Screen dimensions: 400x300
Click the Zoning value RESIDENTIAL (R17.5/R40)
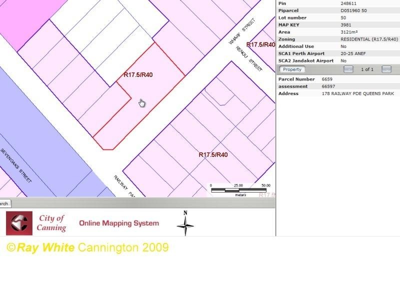coord(369,39)
